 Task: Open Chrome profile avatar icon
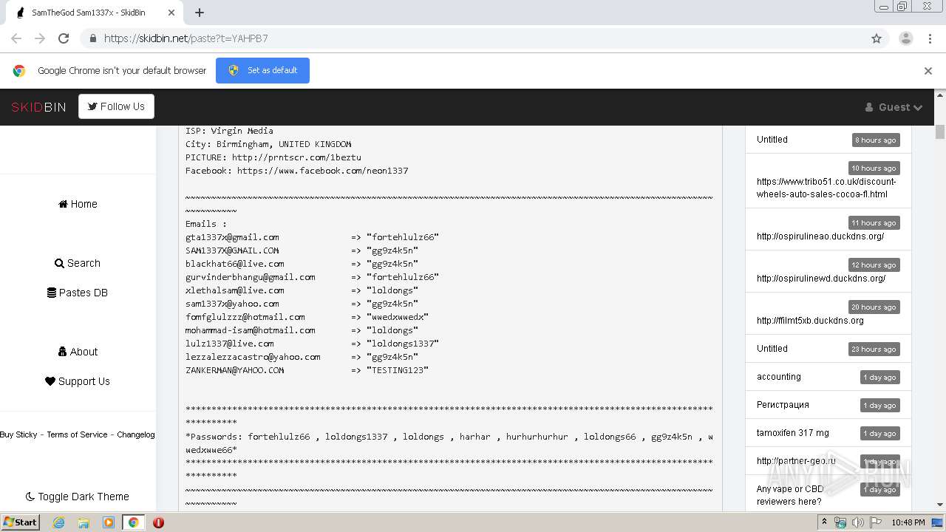(x=905, y=38)
